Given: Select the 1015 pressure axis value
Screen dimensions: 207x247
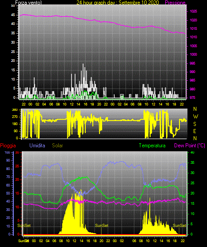Looking at the screenshot, I should (193, 28).
